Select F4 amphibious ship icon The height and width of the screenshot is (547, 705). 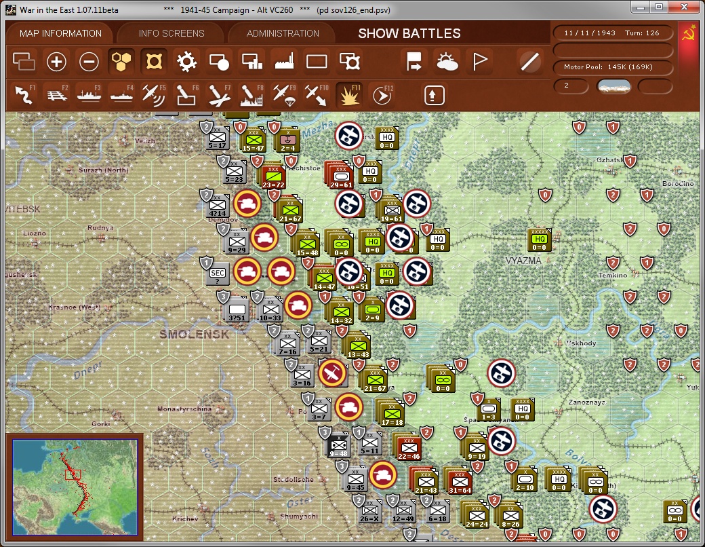pyautogui.click(x=121, y=95)
